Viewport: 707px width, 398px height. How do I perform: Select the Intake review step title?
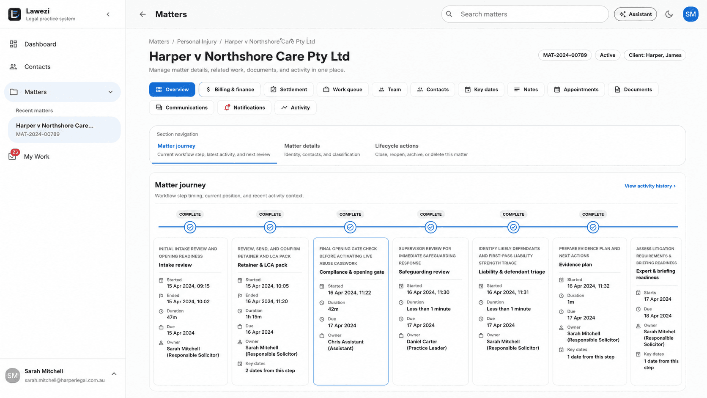[x=175, y=265]
